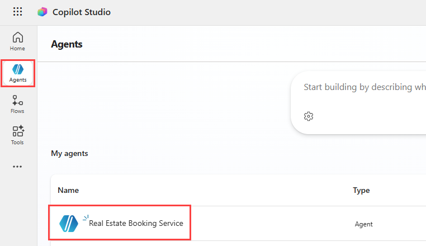Click the Real Estate Booking Service agent icon
Image resolution: width=426 pixels, height=246 pixels.
pyautogui.click(x=69, y=223)
